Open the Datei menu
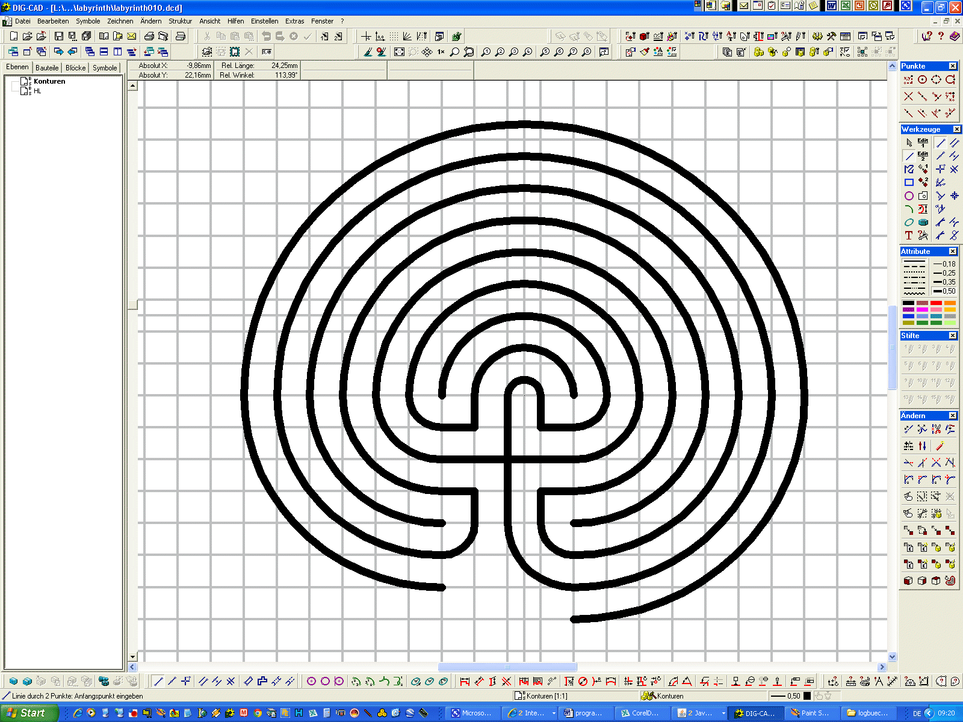 point(23,21)
